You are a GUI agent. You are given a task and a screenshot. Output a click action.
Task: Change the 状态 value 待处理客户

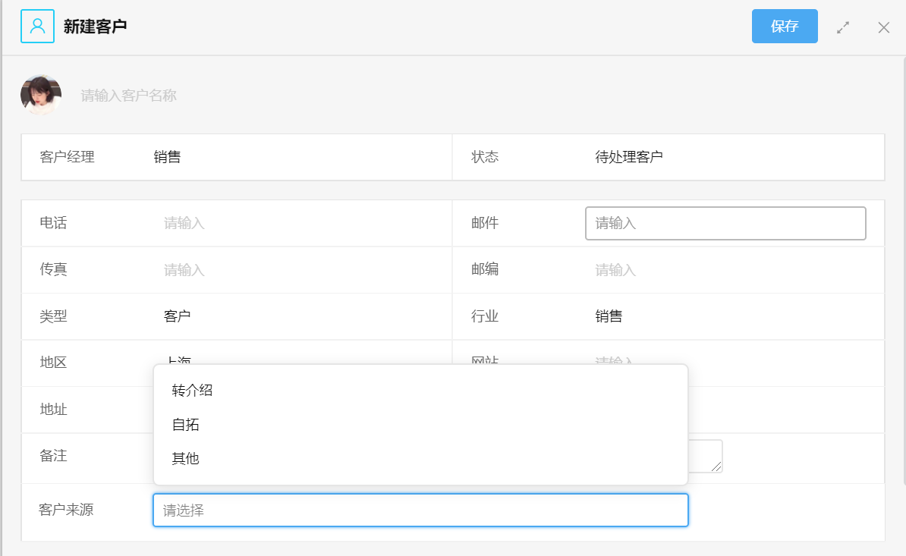[x=629, y=158]
